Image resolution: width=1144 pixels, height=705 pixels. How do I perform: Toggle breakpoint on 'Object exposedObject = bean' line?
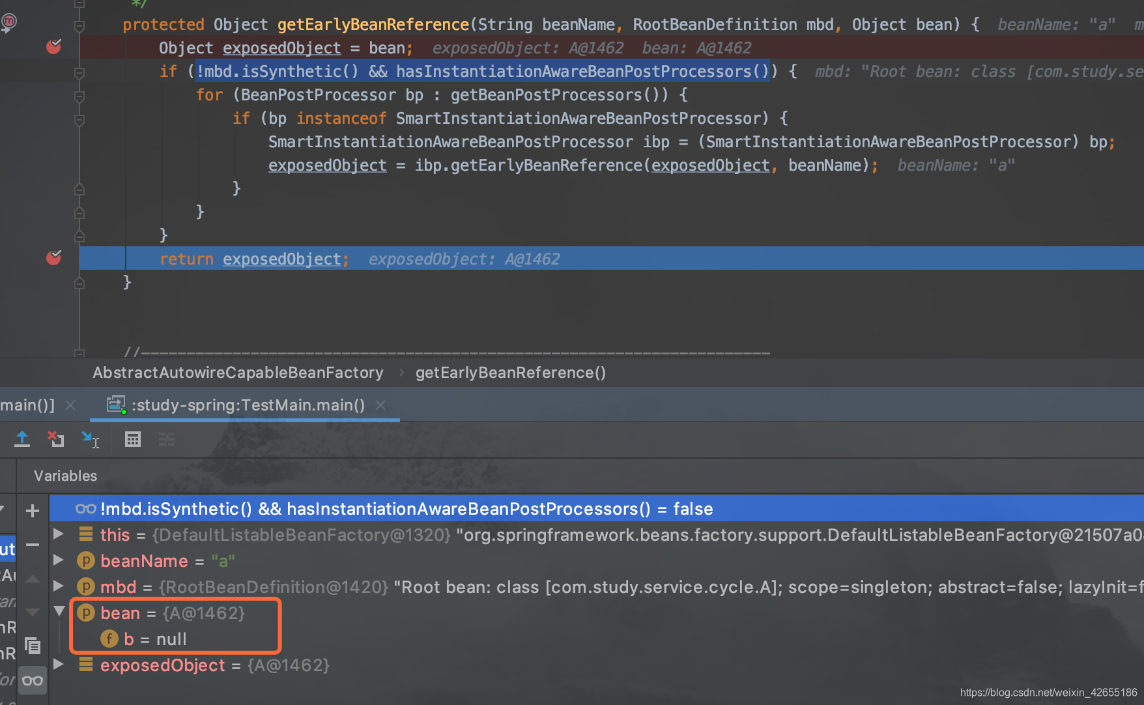[x=53, y=47]
